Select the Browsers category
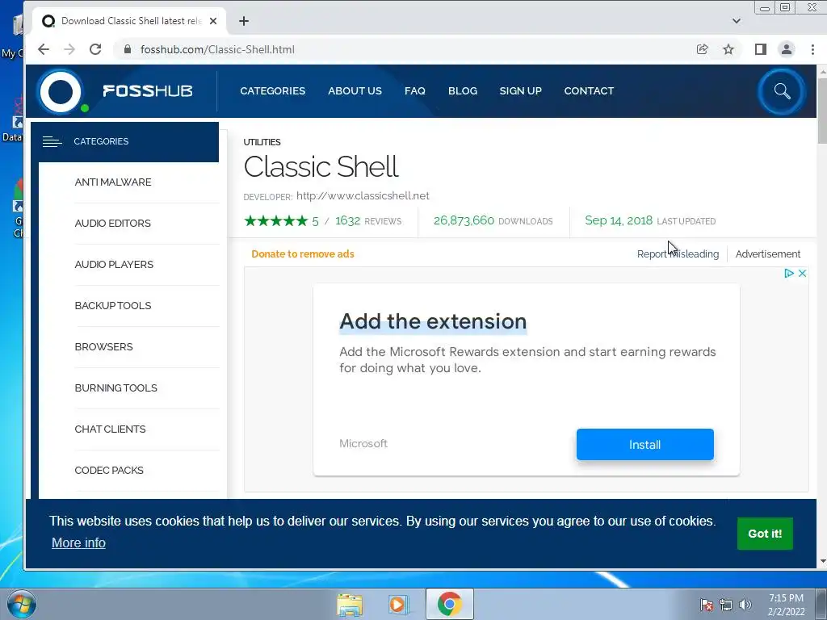The width and height of the screenshot is (827, 620). (104, 346)
